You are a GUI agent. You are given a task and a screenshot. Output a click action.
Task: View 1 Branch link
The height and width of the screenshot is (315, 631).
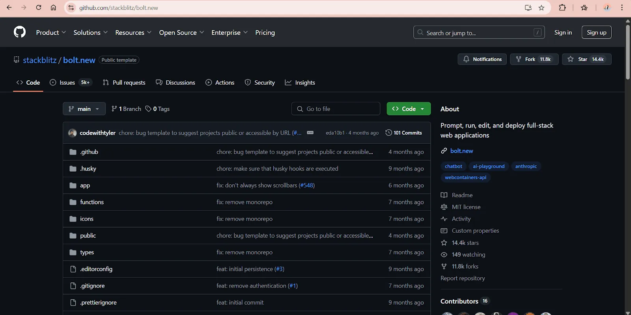[x=126, y=109]
